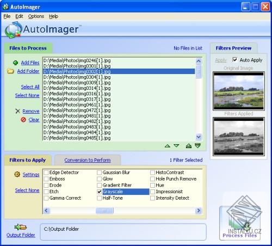The width and height of the screenshot is (272, 246).
Task: Click the X icon beside Remove
Action: click(17, 111)
